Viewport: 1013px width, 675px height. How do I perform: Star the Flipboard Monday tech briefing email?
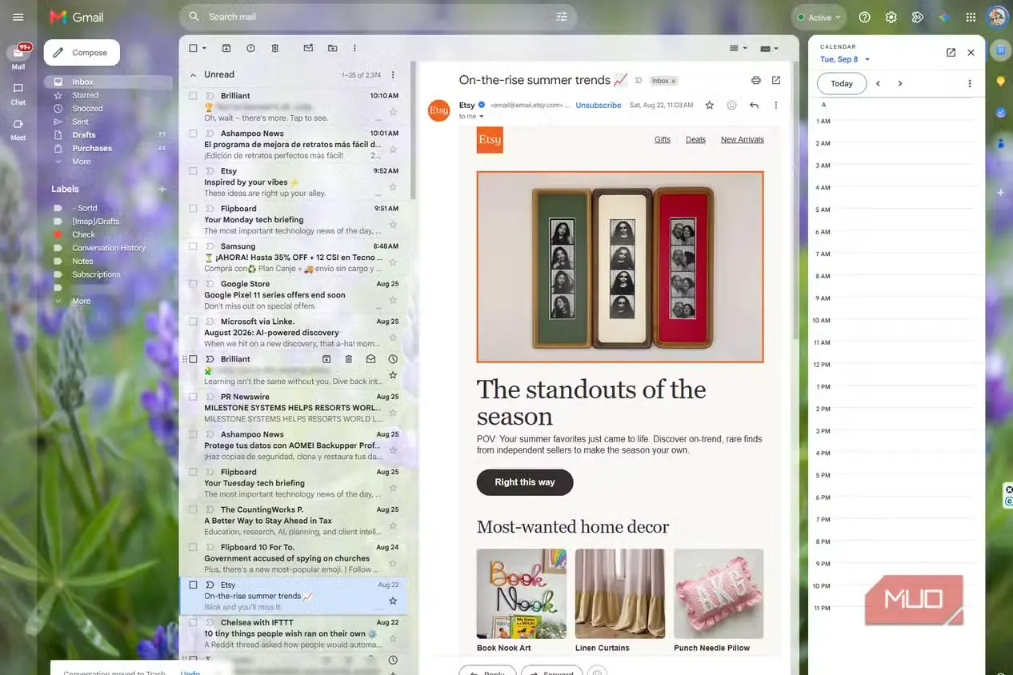393,225
